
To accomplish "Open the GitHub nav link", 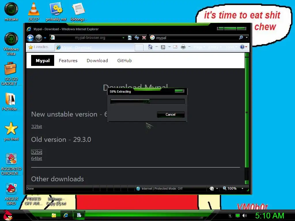I will pos(124,60).
